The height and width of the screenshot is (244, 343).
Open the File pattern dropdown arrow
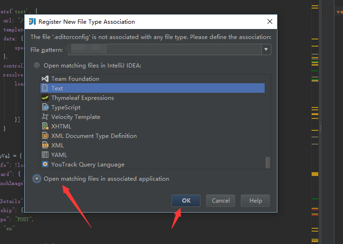[266, 49]
